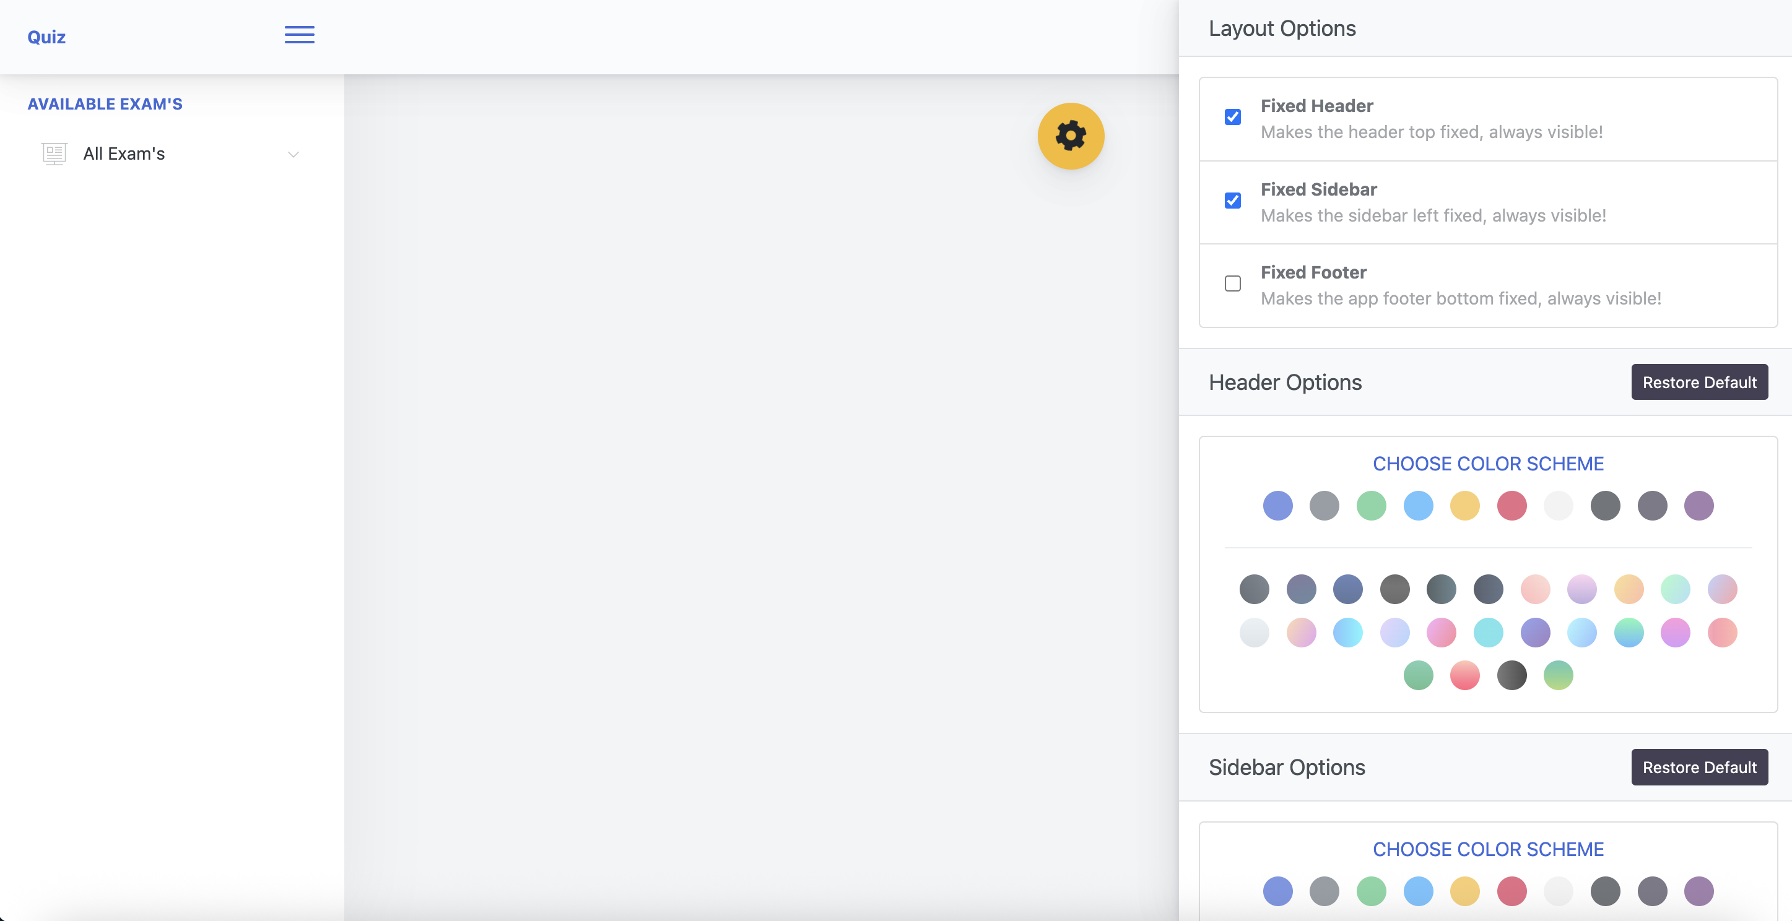Image resolution: width=1792 pixels, height=921 pixels.
Task: Click the yellow gear settings button
Action: click(x=1071, y=136)
